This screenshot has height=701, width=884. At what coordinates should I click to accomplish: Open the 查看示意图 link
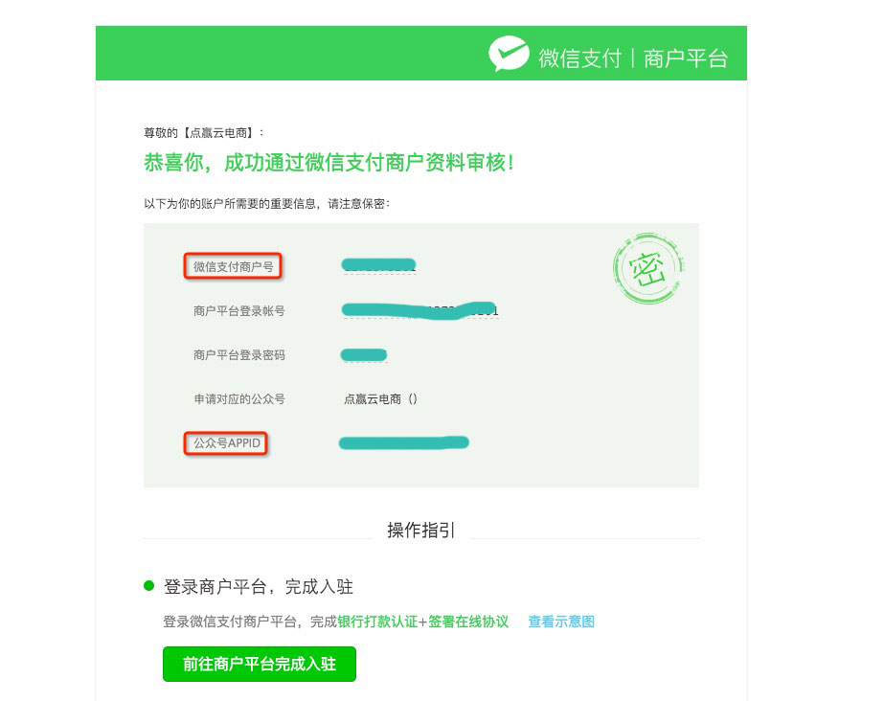pyautogui.click(x=561, y=622)
